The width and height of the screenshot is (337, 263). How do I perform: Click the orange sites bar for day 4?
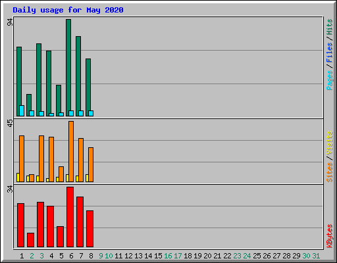(x=51, y=159)
